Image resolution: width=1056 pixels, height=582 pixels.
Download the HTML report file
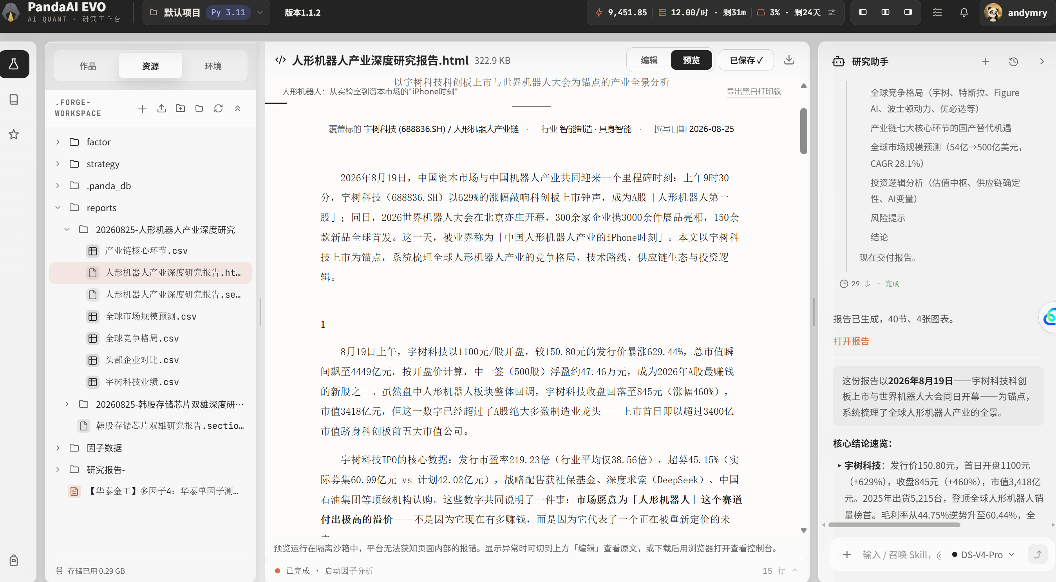coord(789,60)
